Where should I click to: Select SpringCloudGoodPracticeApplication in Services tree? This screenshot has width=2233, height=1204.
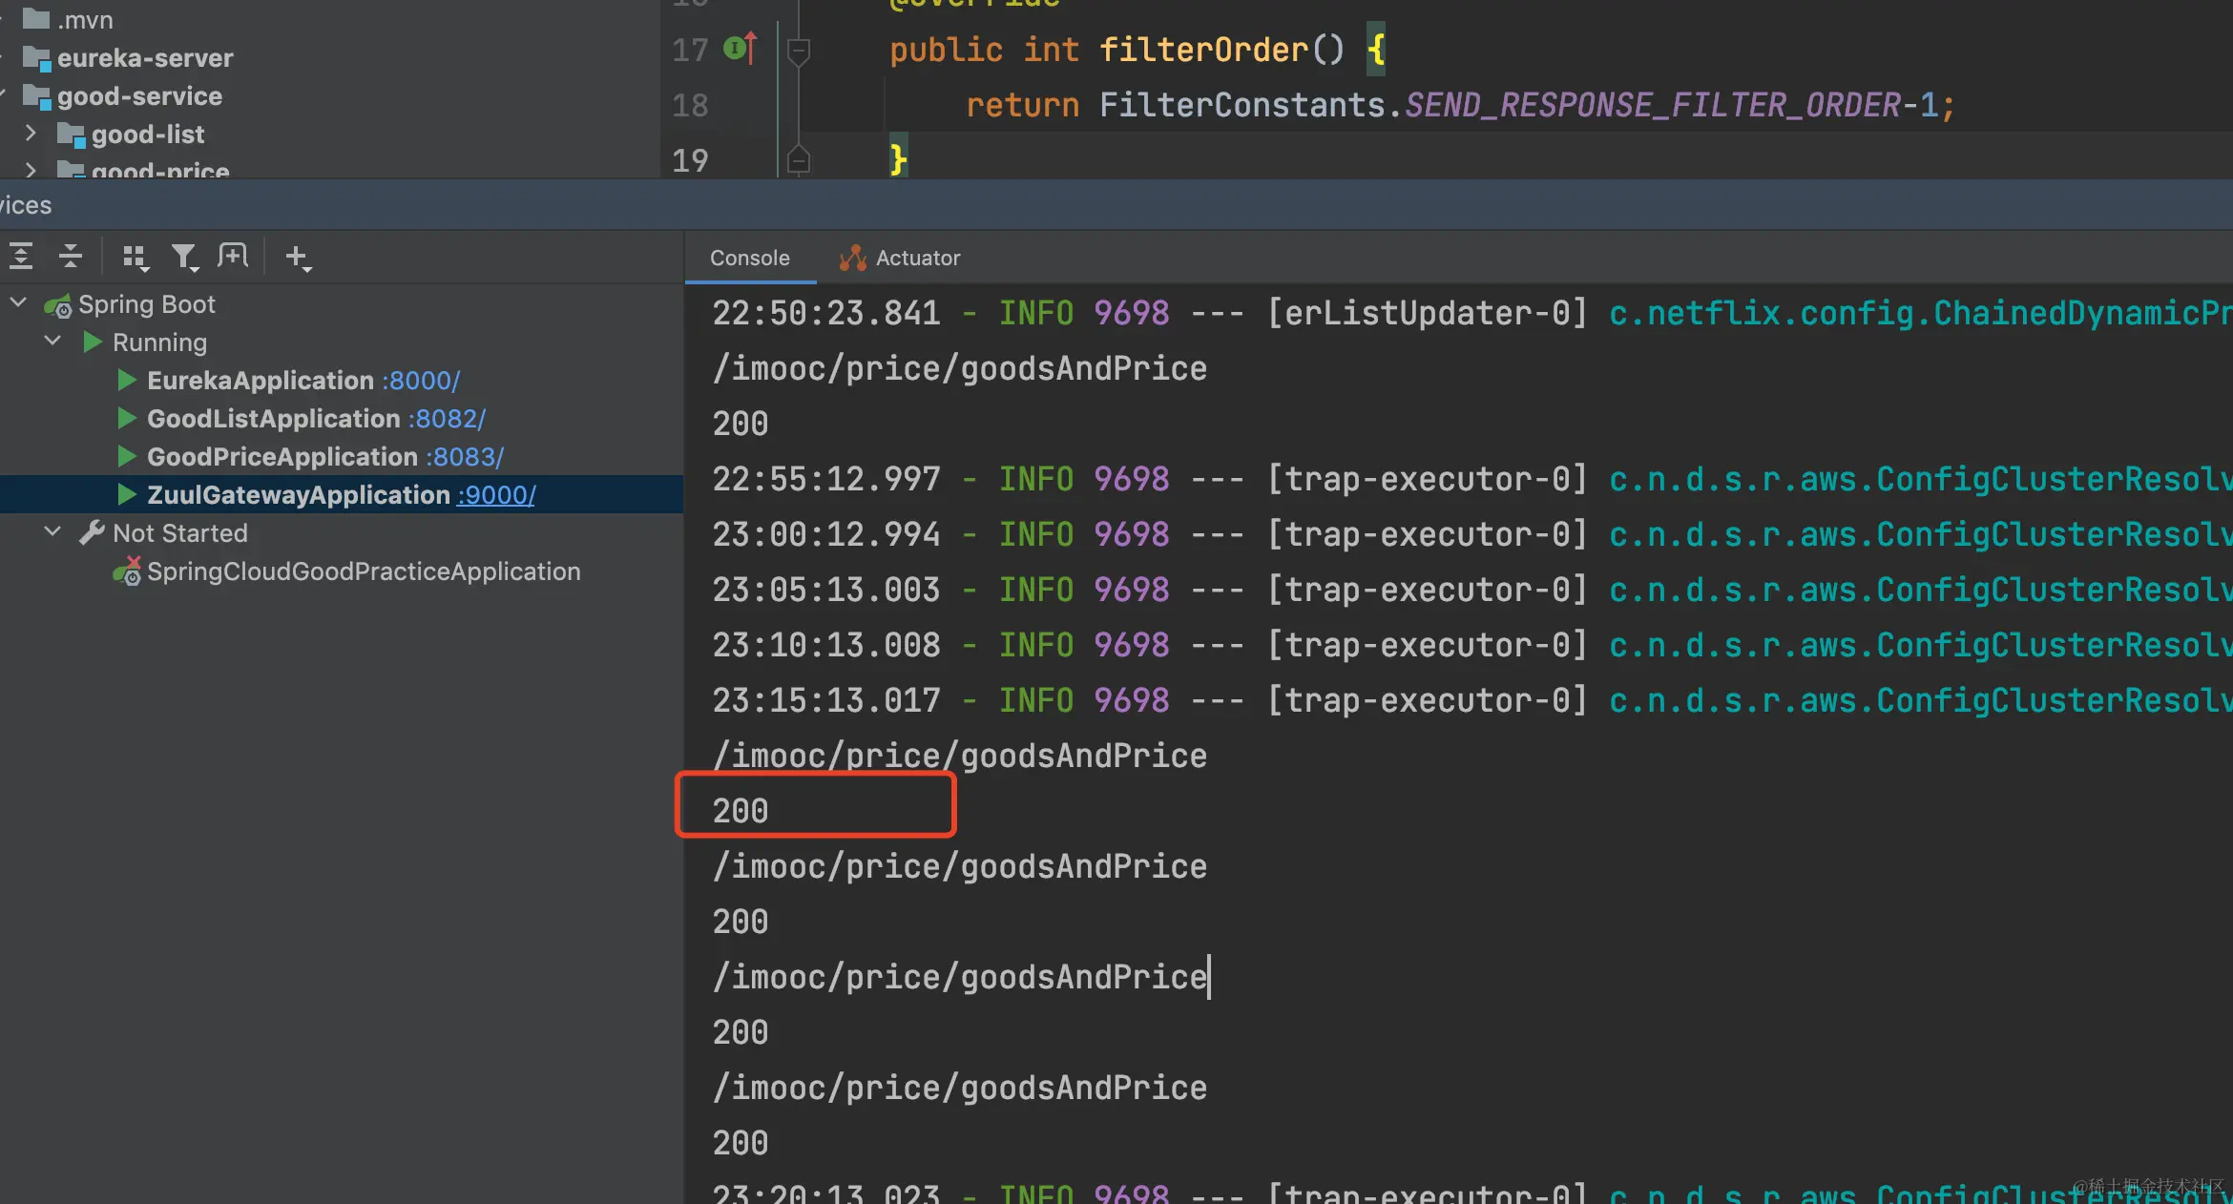[363, 571]
